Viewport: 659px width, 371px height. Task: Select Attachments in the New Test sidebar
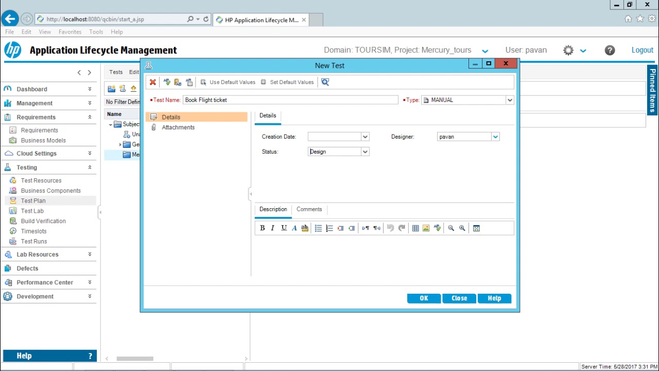[197, 127]
